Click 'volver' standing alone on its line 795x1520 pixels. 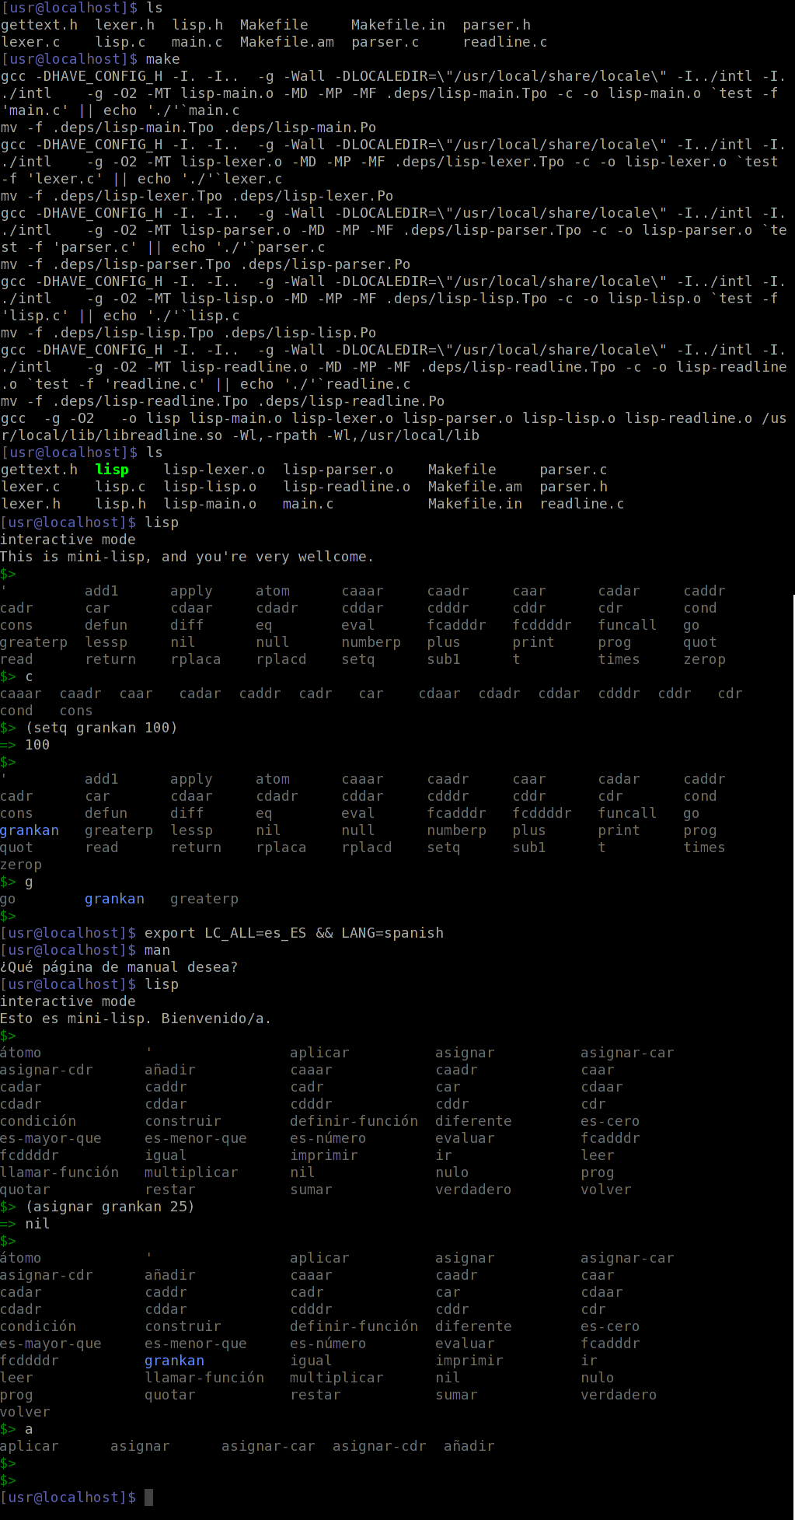25,1411
